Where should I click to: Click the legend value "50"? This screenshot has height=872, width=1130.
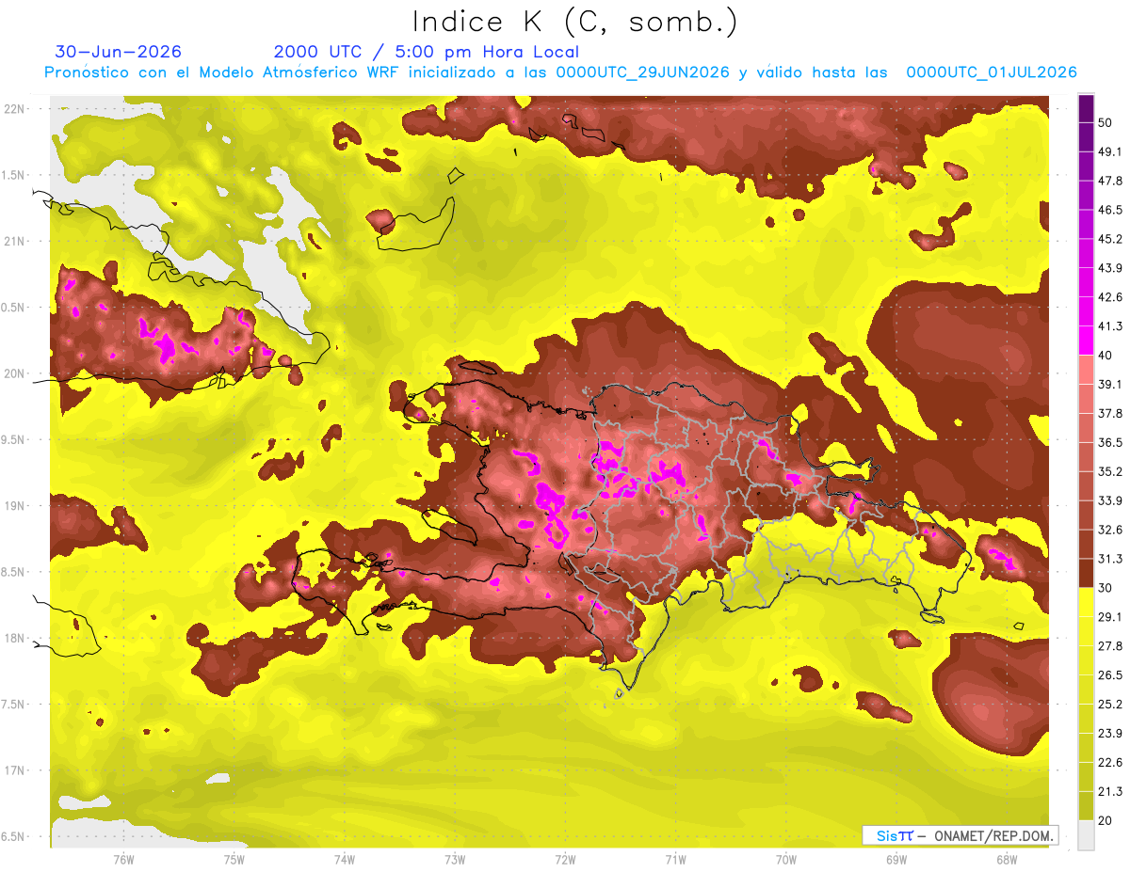pos(1106,122)
